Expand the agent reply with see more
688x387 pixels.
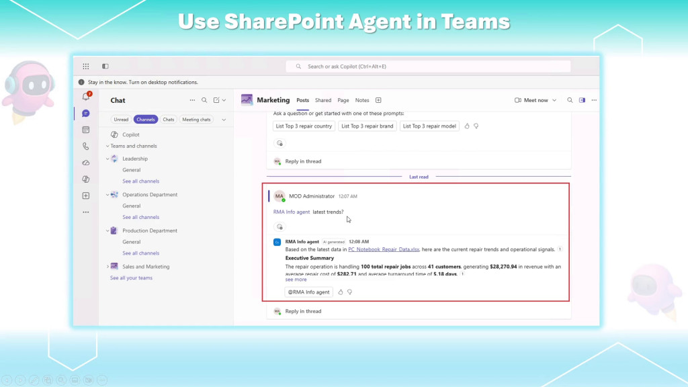coord(296,279)
